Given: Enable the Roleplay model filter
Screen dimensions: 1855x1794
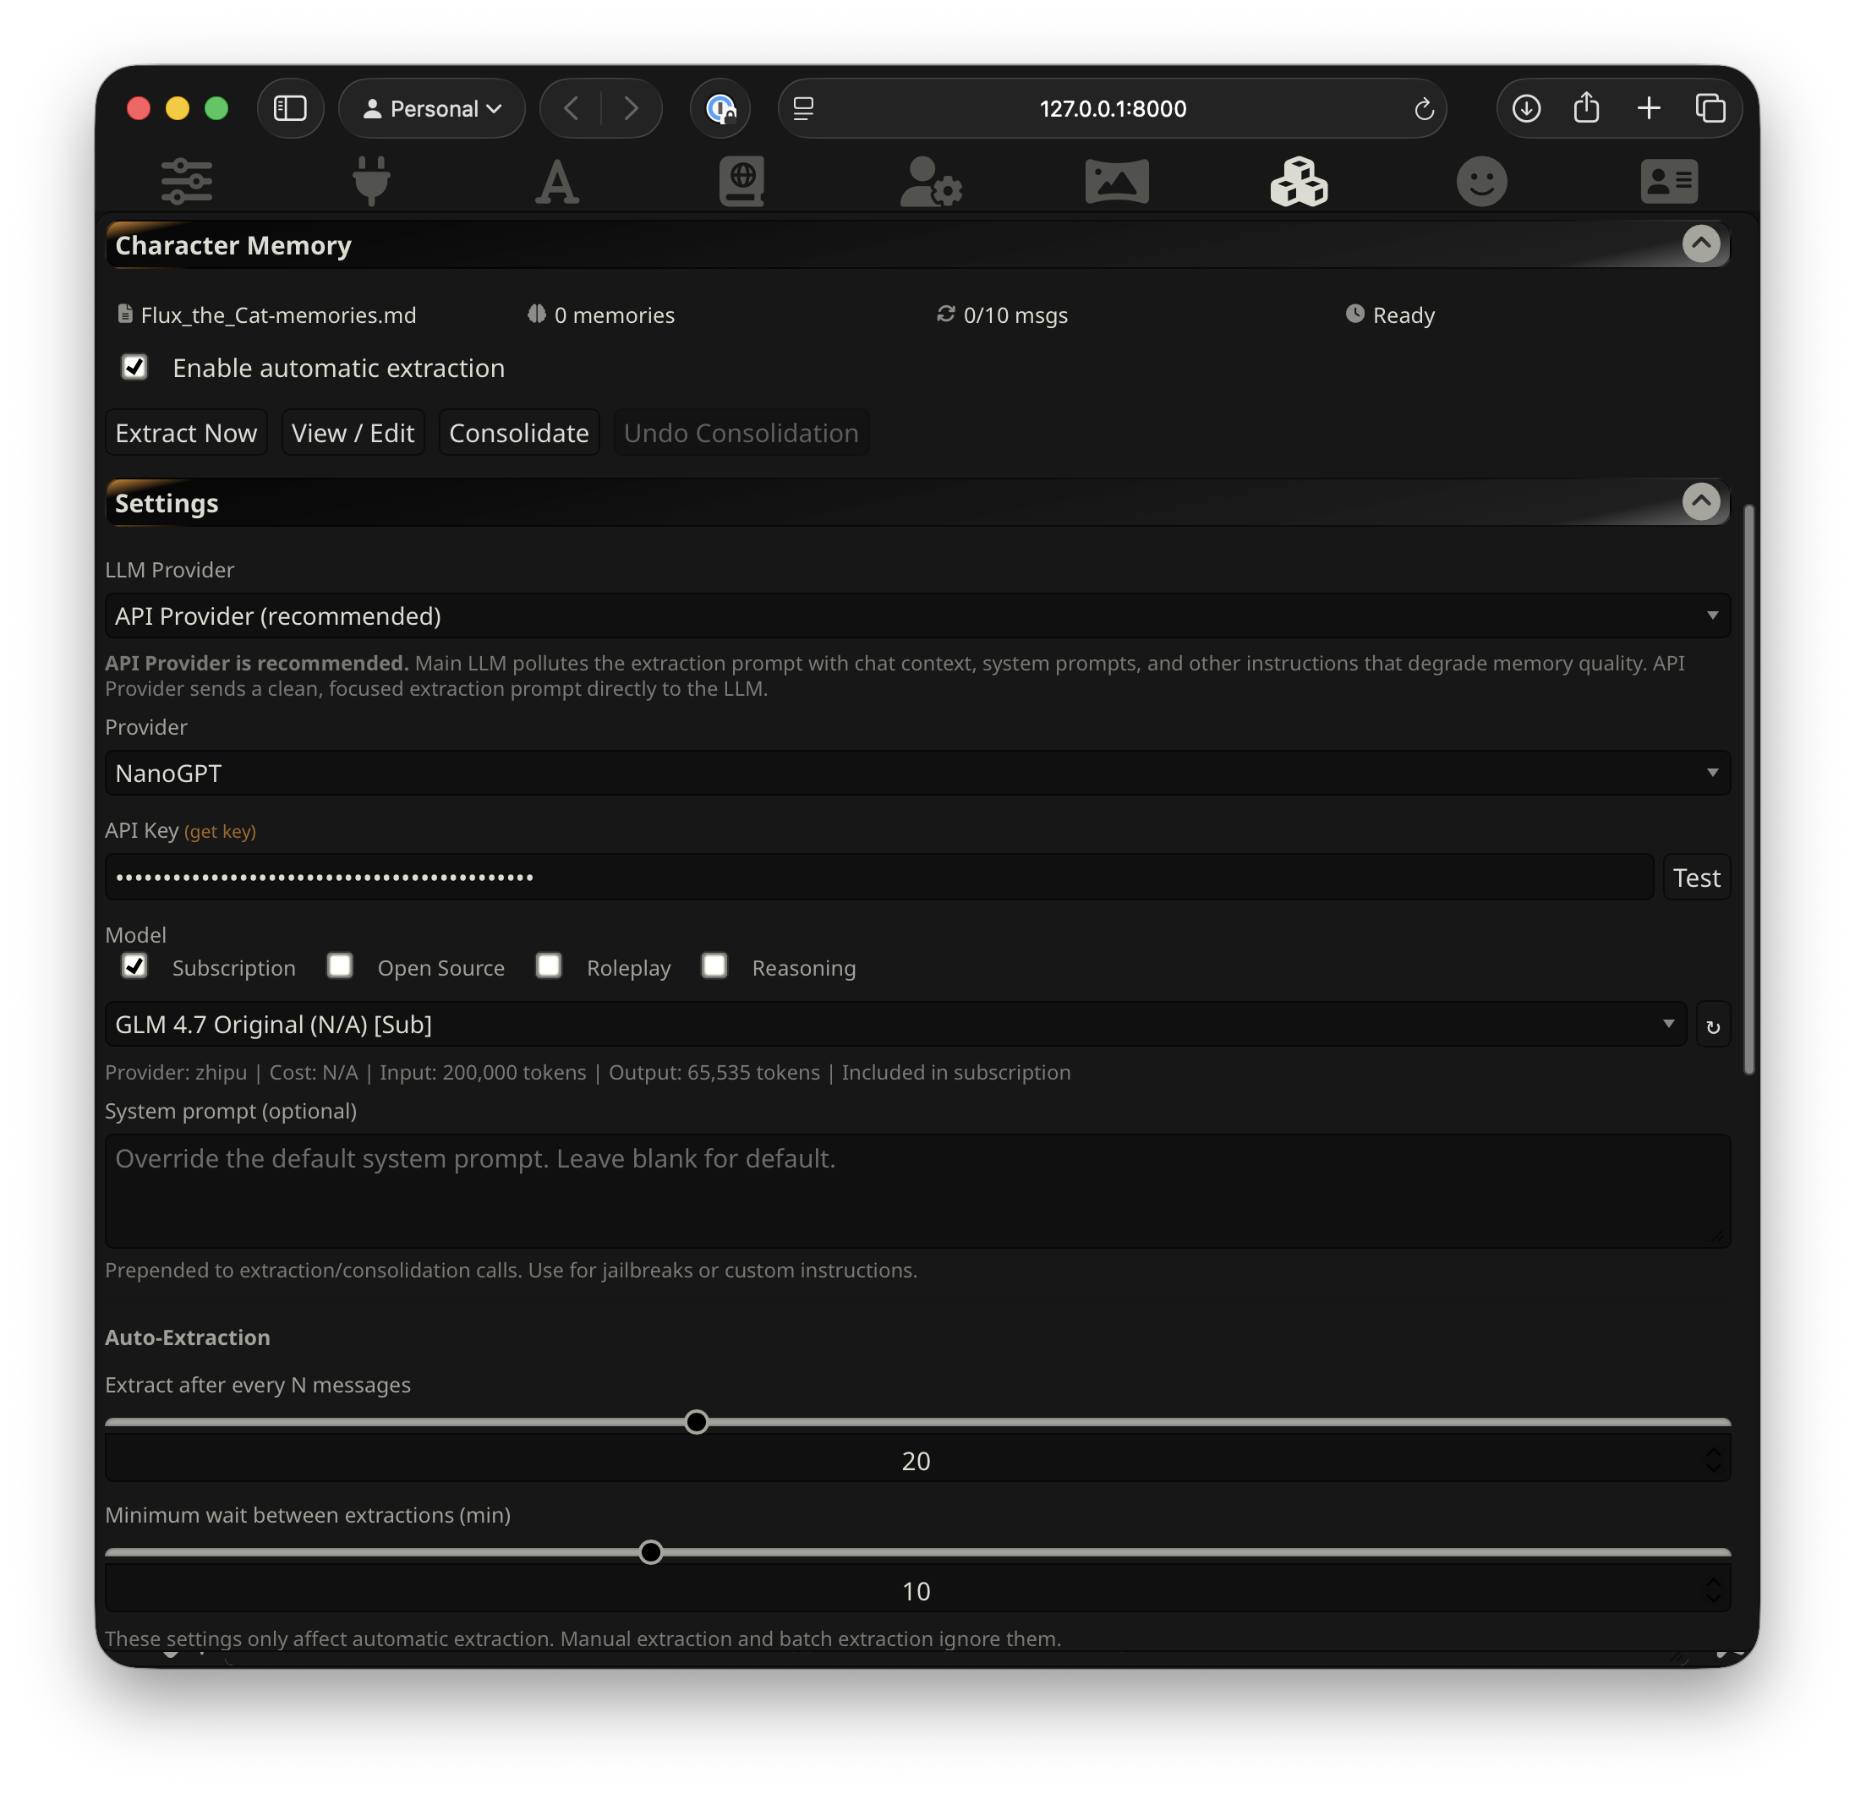Looking at the screenshot, I should pyautogui.click(x=549, y=966).
